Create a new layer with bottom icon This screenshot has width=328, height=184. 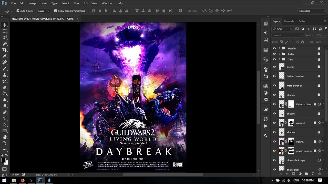313,174
